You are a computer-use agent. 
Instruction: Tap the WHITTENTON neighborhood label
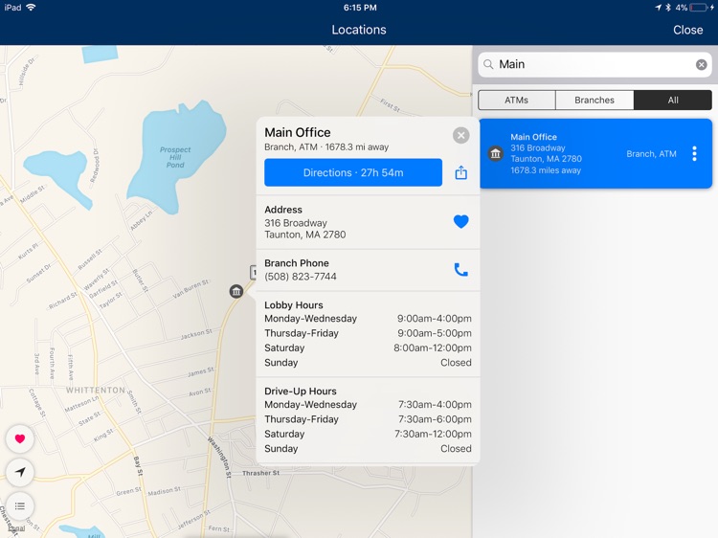tap(95, 391)
